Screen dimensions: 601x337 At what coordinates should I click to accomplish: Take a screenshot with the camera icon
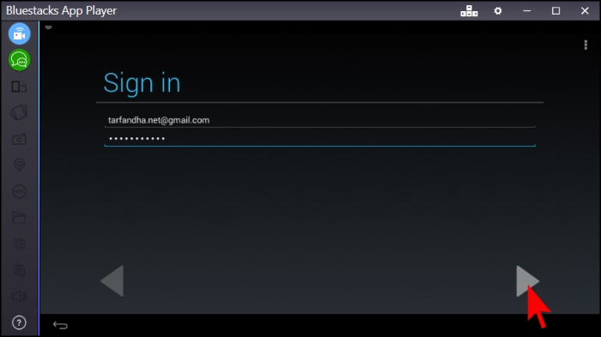click(19, 139)
